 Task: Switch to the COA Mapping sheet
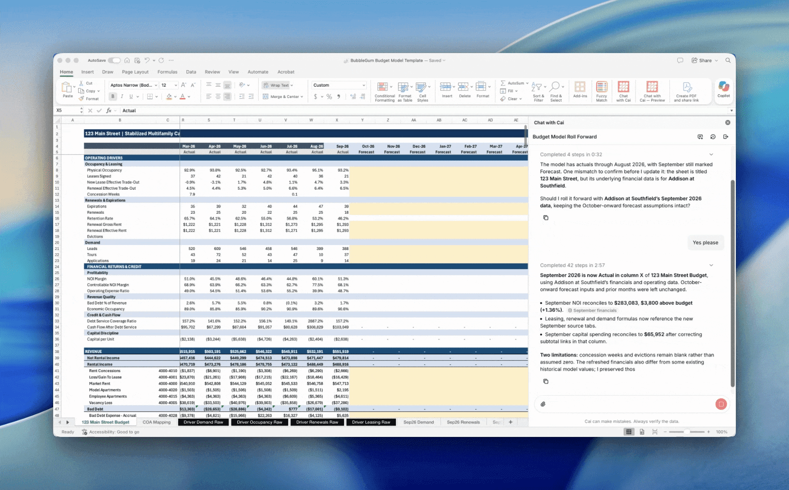click(x=156, y=422)
